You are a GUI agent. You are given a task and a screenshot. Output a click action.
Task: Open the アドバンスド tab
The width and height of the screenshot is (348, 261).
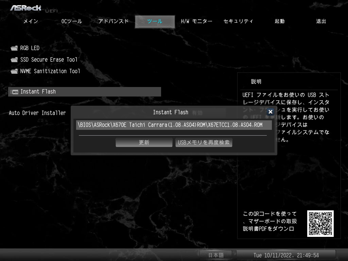114,21
